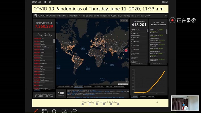Switch map to Active Cases tab
This screenshot has height=113, width=201.
(x=78, y=87)
